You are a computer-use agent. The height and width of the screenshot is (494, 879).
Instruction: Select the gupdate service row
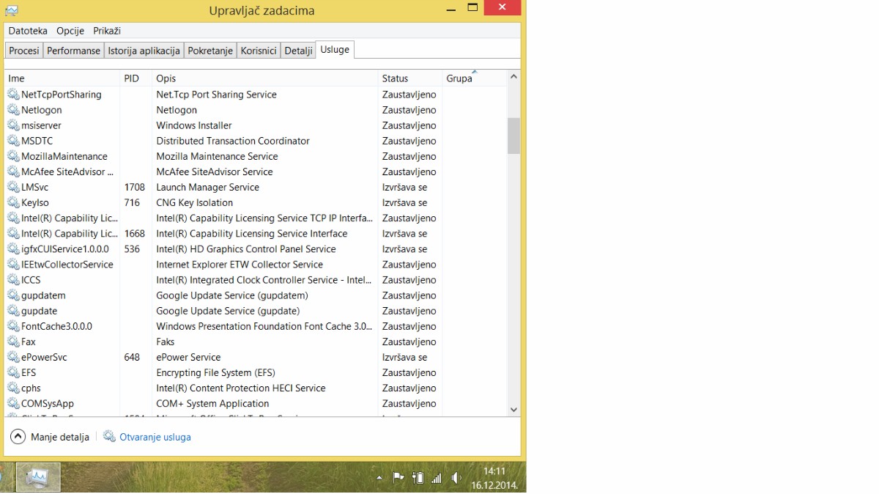click(40, 311)
